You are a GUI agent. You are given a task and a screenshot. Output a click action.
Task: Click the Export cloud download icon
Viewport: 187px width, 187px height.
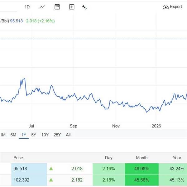[166, 7]
